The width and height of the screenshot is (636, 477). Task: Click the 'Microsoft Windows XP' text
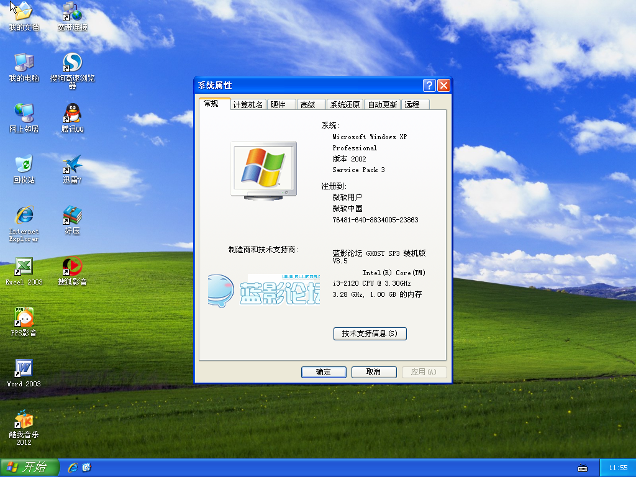point(370,137)
